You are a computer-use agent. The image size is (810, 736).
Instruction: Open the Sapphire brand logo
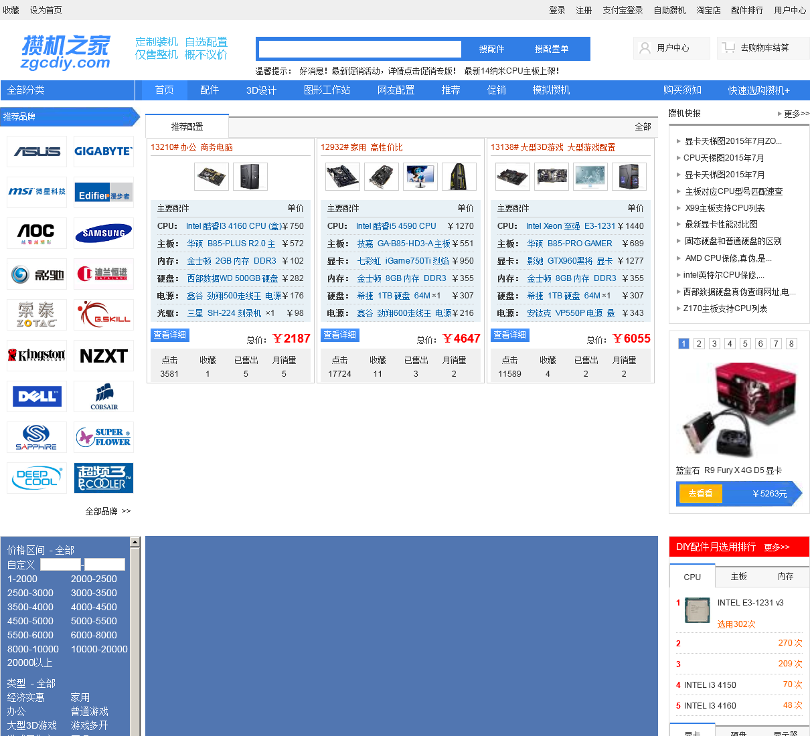37,437
